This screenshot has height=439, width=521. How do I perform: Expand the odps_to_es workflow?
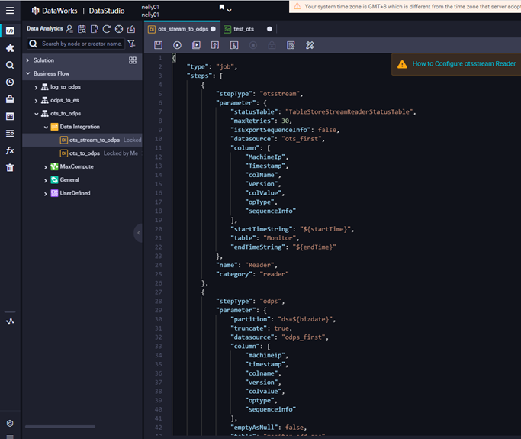tap(36, 101)
